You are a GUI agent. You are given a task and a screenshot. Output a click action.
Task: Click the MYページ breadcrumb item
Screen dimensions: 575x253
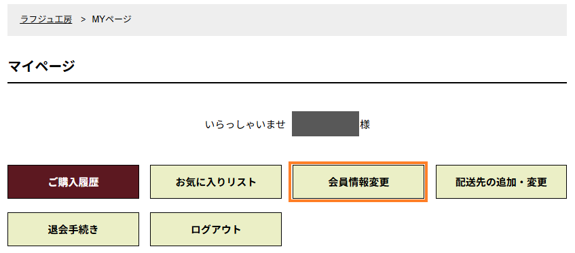(x=111, y=20)
